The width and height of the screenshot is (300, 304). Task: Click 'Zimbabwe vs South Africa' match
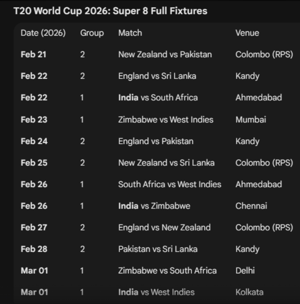click(167, 271)
